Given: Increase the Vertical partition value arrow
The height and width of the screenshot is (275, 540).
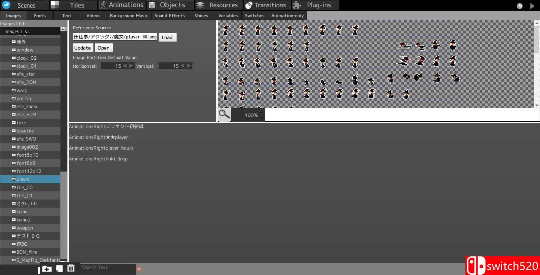Looking at the screenshot, I should (x=189, y=66).
